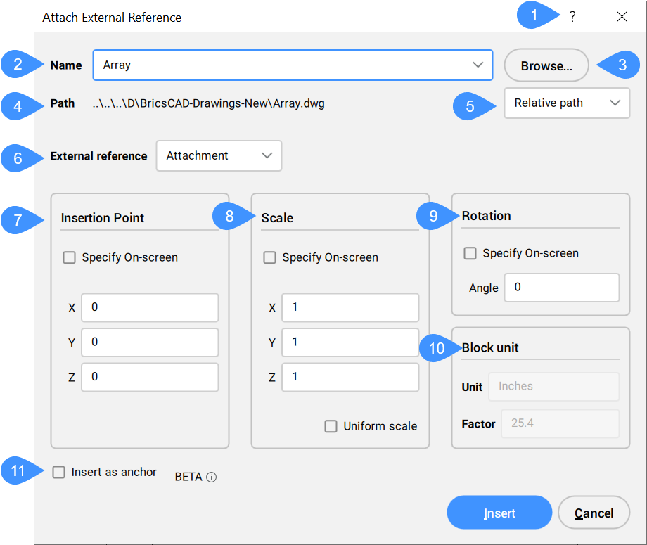
Task: Focus the Rotation Angle input field
Action: point(561,288)
